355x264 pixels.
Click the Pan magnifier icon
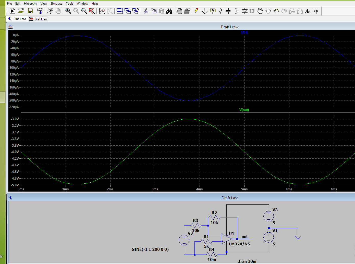point(76,11)
